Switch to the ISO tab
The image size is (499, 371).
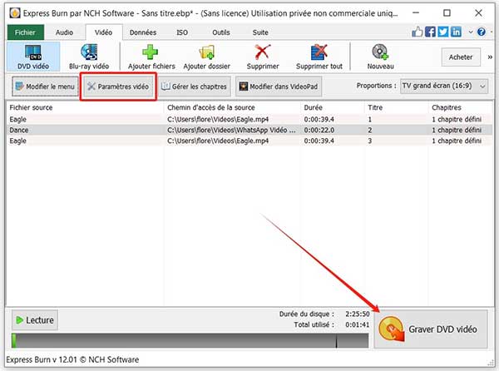(182, 32)
